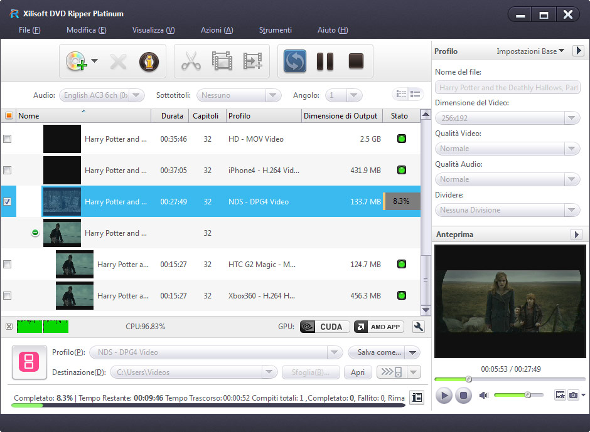
Task: Stop the conversion
Action: (356, 61)
